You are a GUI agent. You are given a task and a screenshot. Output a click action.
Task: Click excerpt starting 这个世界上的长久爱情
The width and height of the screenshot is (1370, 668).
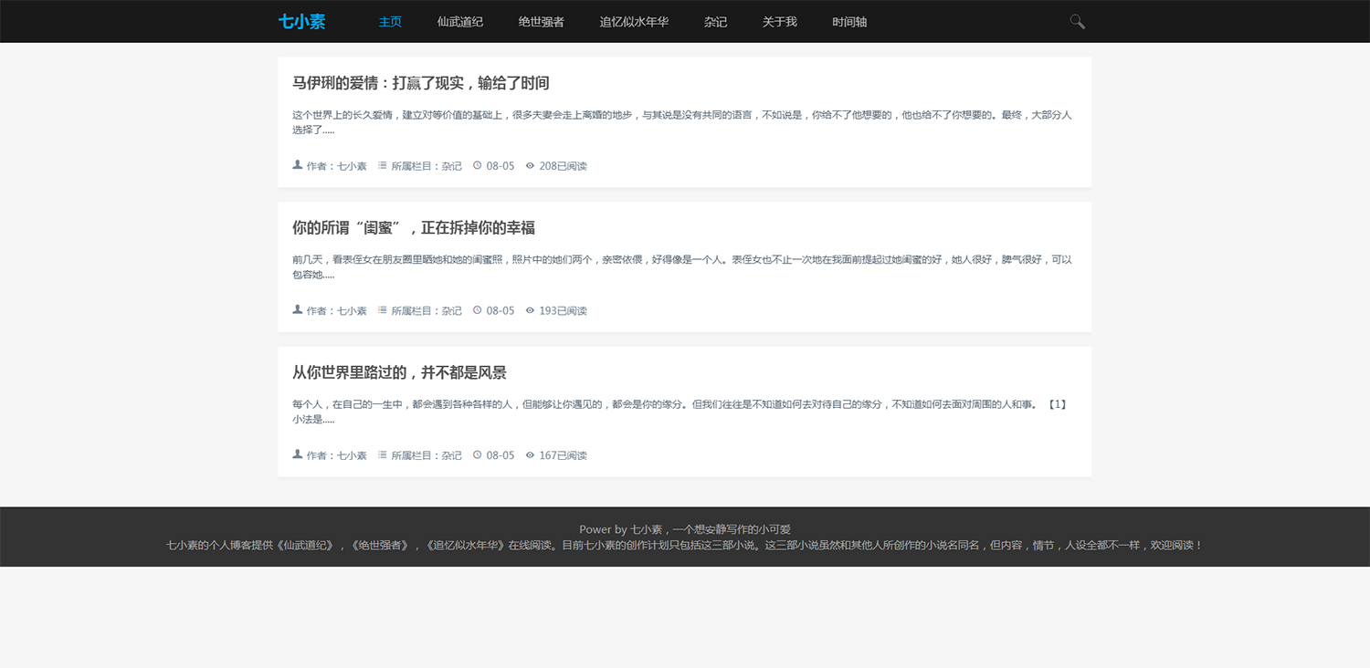click(x=682, y=122)
